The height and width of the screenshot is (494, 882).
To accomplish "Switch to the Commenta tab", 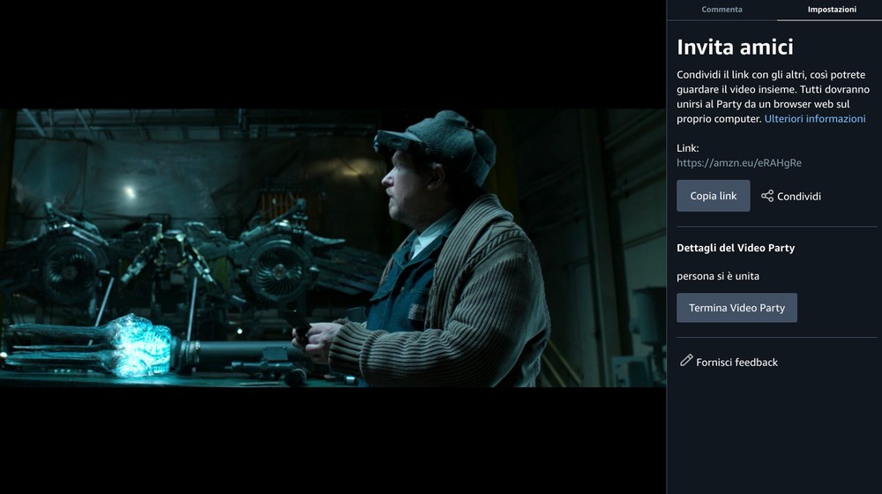I will pos(721,10).
